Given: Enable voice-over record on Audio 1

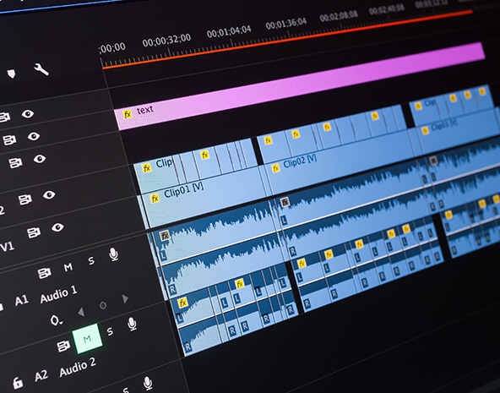Looking at the screenshot, I should [x=113, y=254].
